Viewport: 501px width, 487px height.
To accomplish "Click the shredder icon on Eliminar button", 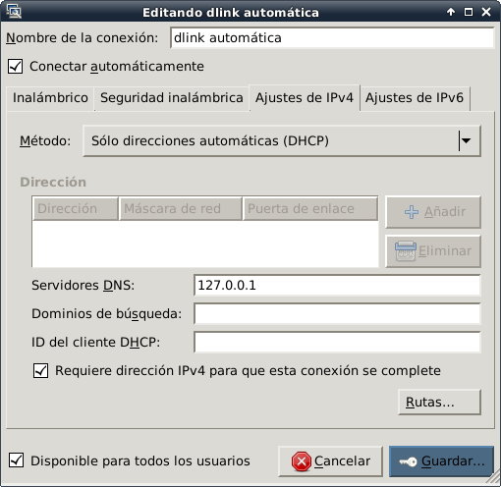I will click(x=406, y=251).
